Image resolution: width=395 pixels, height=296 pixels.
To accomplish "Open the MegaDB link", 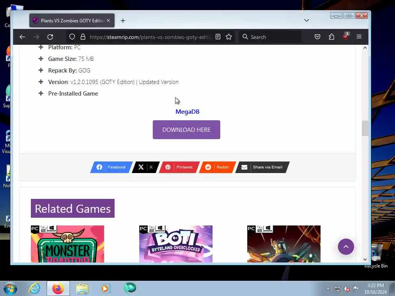I will click(187, 111).
